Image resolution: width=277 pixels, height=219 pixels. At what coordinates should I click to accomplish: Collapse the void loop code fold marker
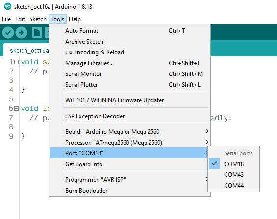pyautogui.click(x=16, y=108)
